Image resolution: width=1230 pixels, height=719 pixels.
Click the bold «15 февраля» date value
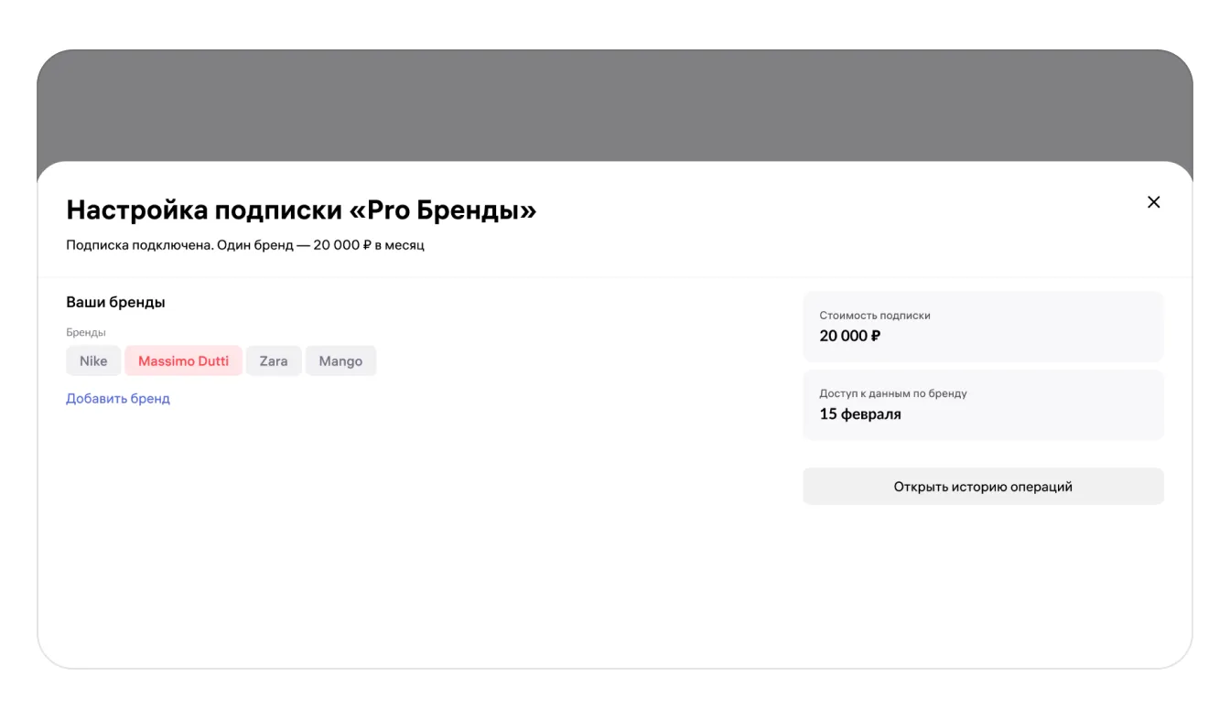point(860,414)
